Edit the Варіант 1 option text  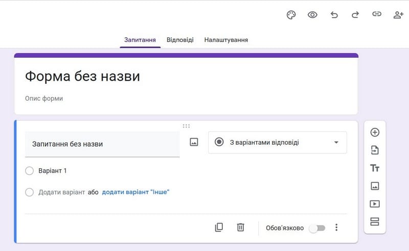pos(53,171)
